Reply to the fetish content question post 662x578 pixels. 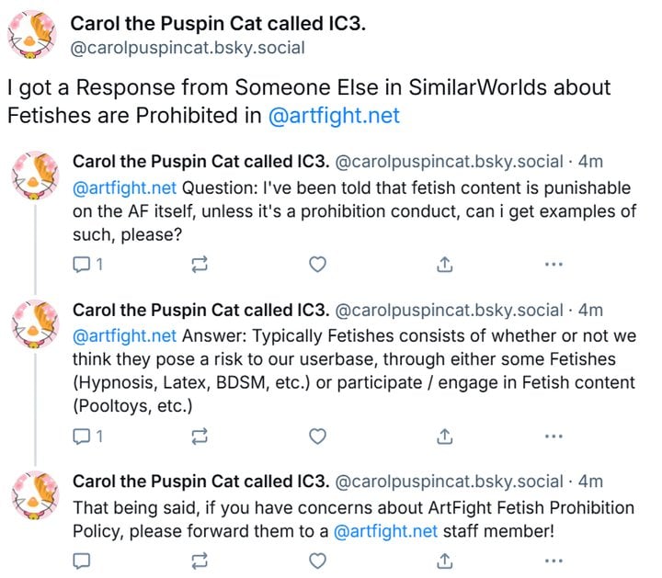tap(87, 265)
